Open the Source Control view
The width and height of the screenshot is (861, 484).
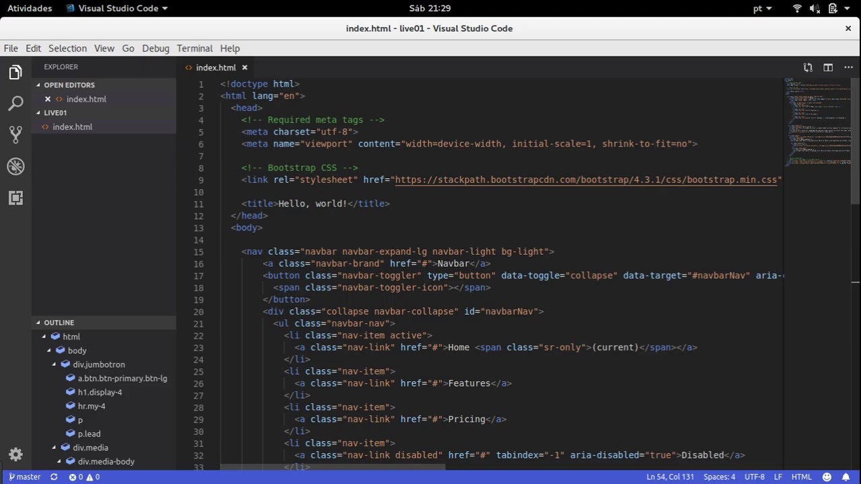point(15,134)
